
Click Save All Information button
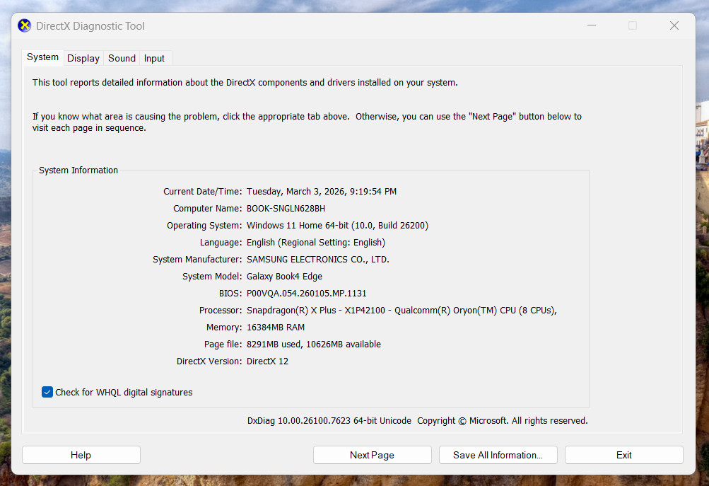coord(498,455)
